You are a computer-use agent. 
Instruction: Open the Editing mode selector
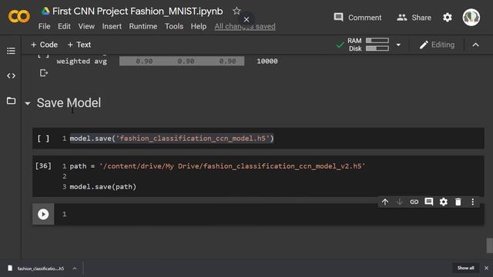(x=437, y=45)
